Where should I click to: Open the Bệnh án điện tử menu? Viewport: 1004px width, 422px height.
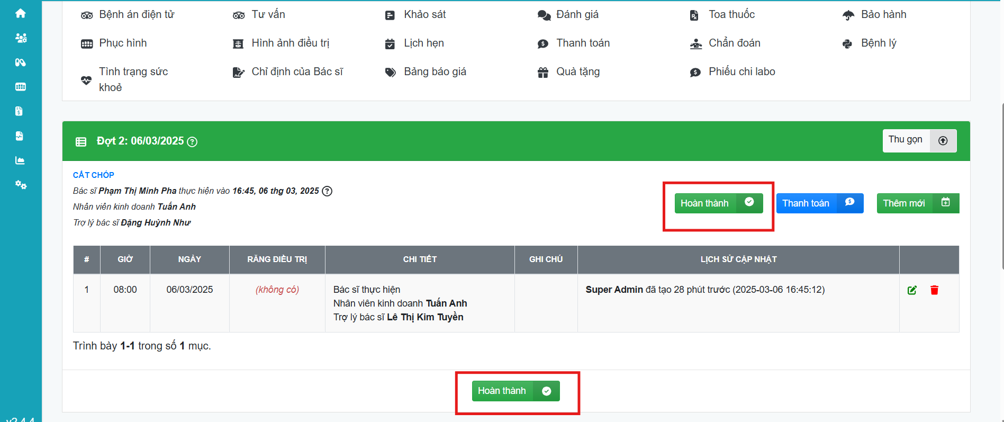coord(136,15)
